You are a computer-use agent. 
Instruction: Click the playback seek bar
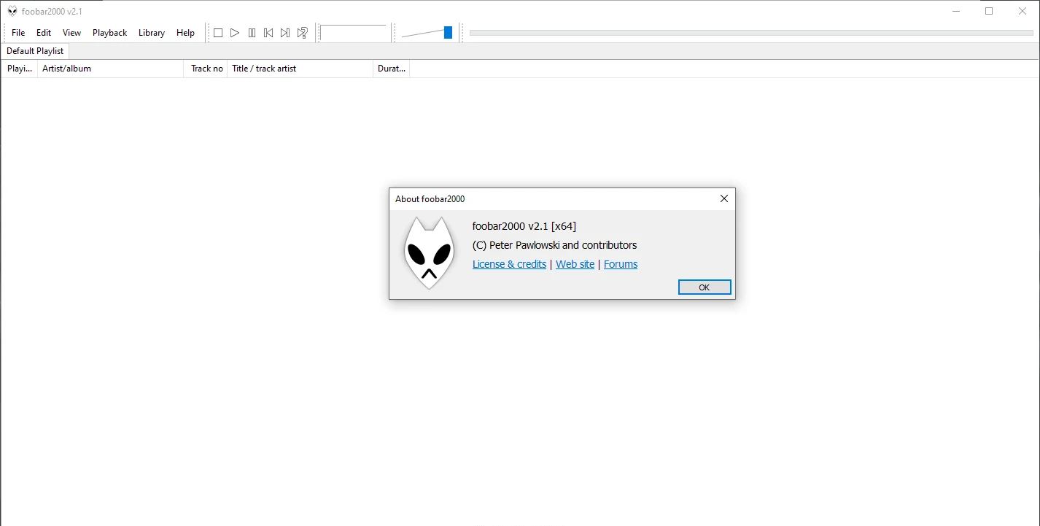click(x=751, y=33)
